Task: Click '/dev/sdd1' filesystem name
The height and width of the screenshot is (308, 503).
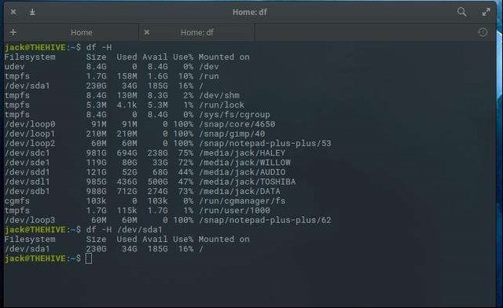Action: coord(28,172)
